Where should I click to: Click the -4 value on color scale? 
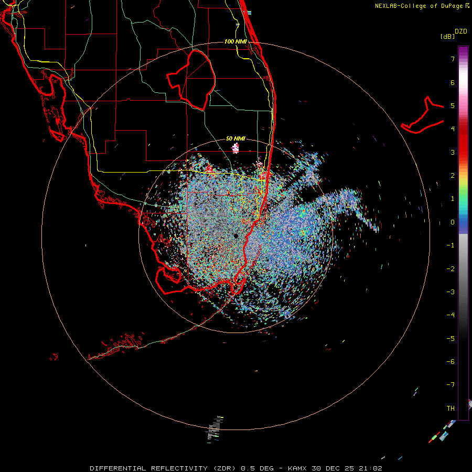point(450,315)
